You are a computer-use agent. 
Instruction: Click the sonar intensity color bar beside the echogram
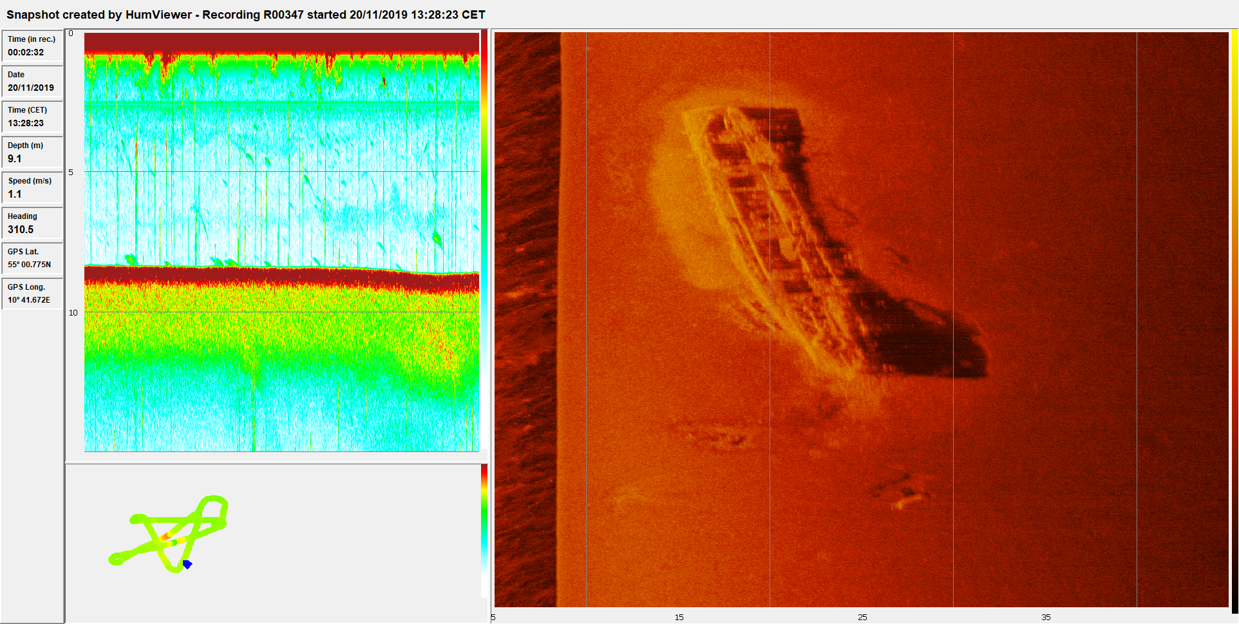pos(484,161)
